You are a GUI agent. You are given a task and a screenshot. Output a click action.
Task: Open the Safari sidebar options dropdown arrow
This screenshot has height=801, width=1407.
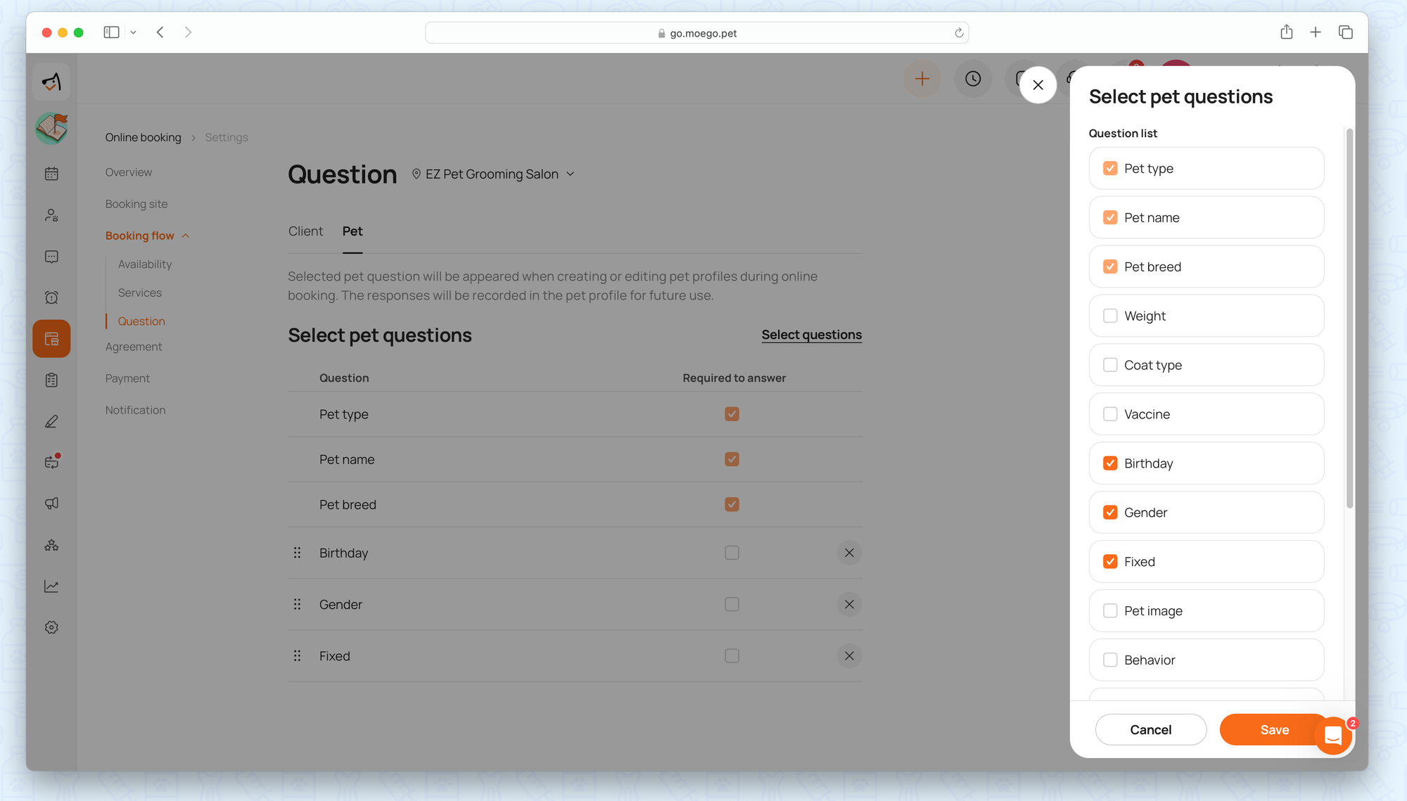click(133, 32)
